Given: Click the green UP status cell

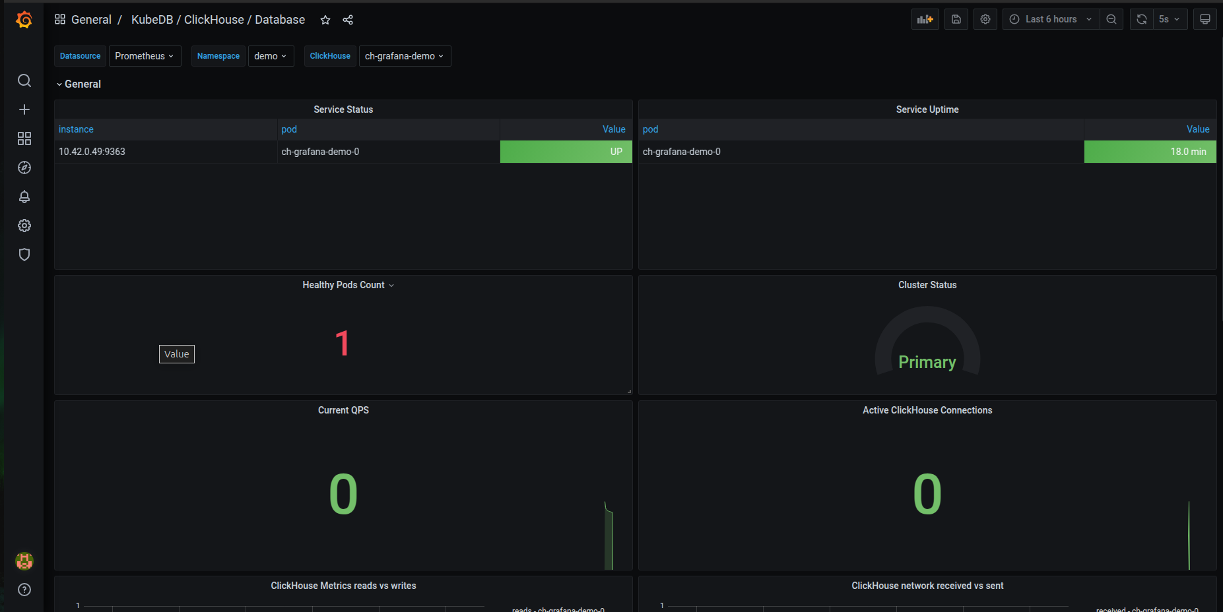Looking at the screenshot, I should [x=566, y=152].
